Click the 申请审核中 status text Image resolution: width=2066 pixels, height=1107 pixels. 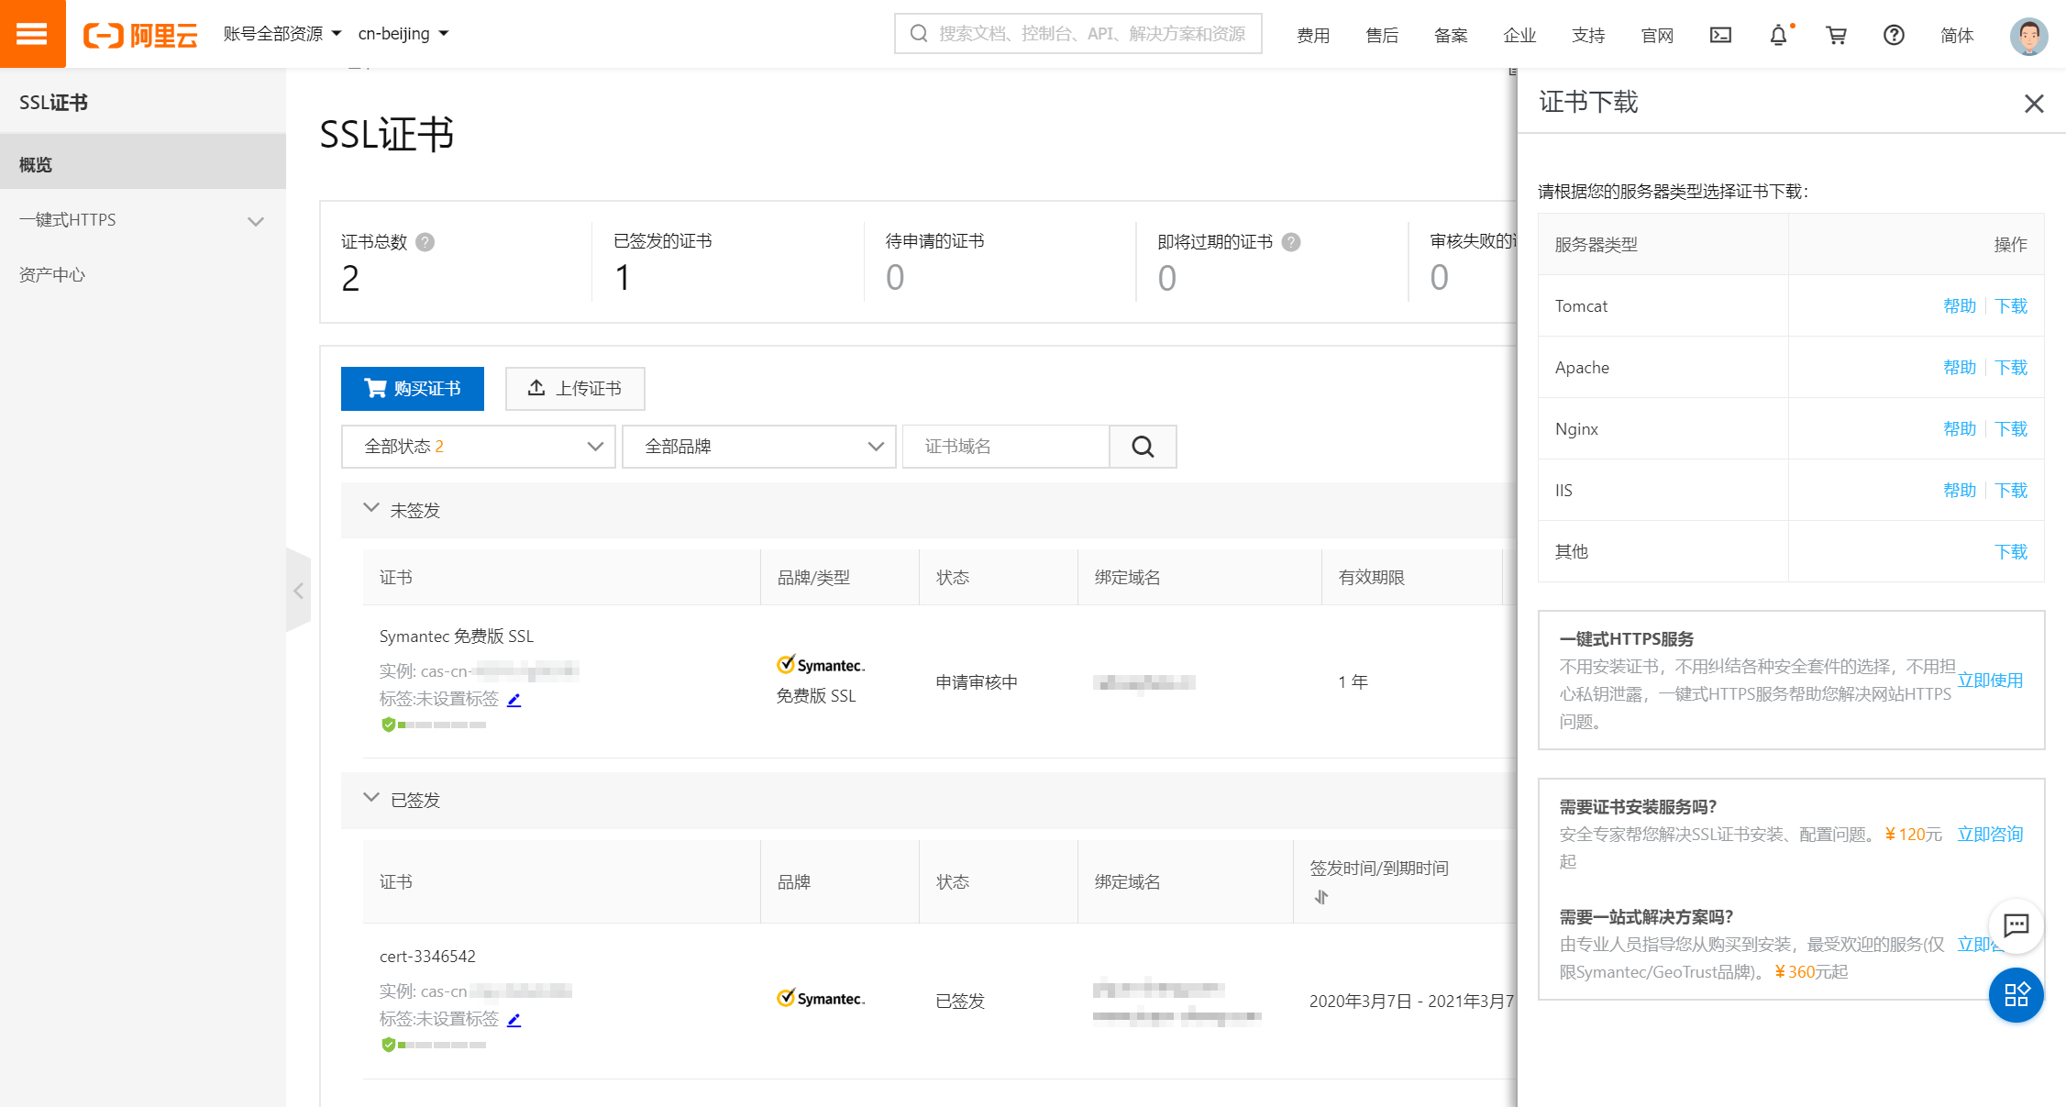point(977,682)
